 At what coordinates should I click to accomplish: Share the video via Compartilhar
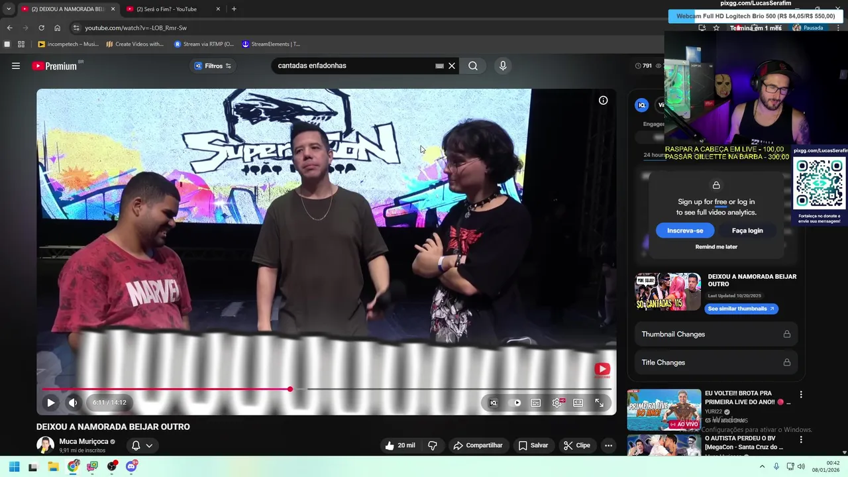pos(478,445)
